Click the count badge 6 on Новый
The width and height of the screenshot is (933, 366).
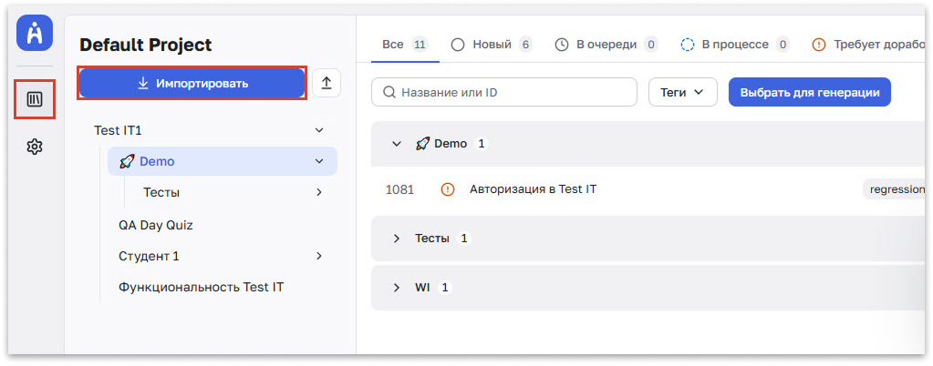click(x=524, y=45)
